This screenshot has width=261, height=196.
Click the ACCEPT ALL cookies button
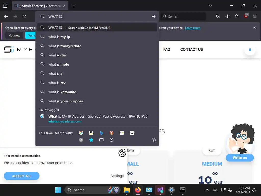(x=22, y=176)
